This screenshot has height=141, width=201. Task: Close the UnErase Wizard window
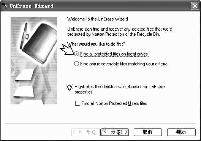tap(195, 6)
